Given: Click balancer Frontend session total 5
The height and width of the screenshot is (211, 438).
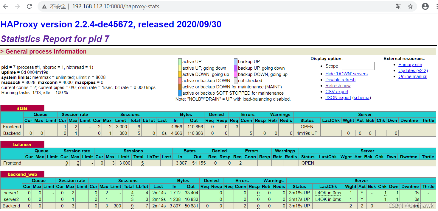Looking at the screenshot, I should [x=142, y=163].
